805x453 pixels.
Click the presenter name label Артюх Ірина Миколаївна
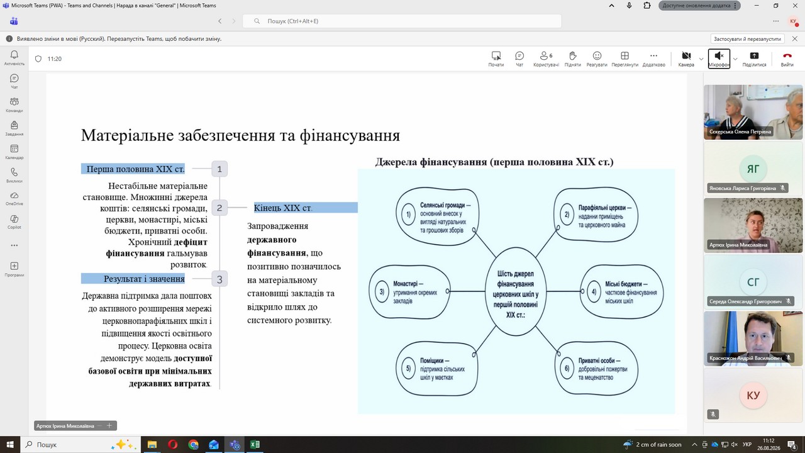coord(65,426)
